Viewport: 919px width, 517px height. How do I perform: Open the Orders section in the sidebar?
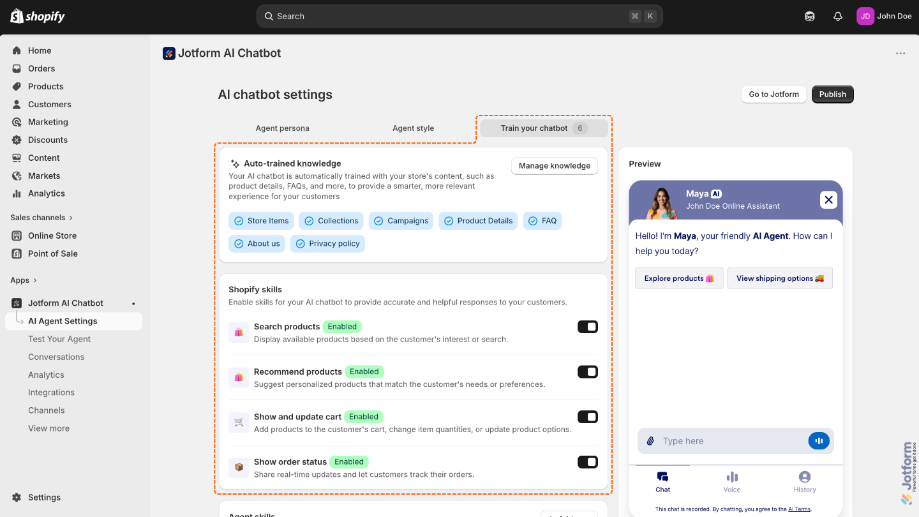[x=40, y=68]
